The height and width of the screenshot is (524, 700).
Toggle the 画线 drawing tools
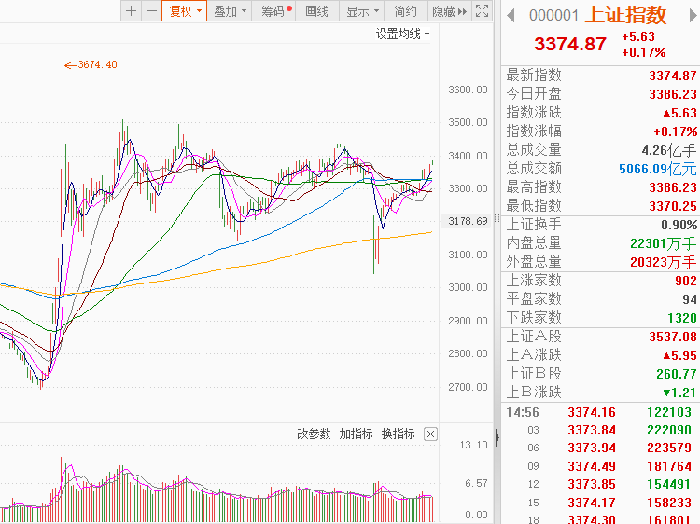click(317, 11)
